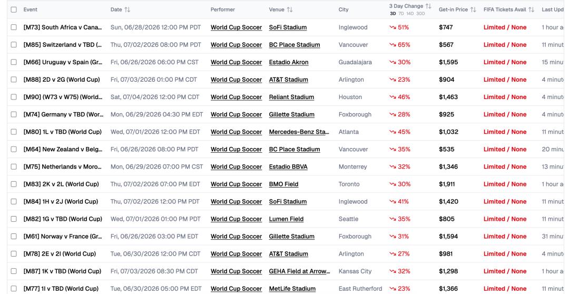Viewport: 569px width, 294px height.
Task: Check the select-all header checkbox
Action: point(14,9)
